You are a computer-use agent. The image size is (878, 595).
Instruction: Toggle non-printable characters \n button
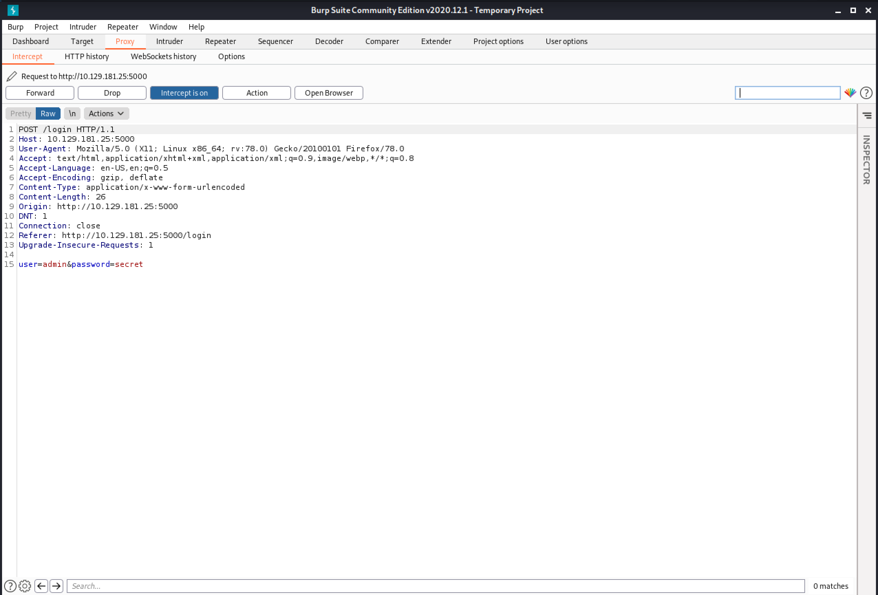pos(72,114)
